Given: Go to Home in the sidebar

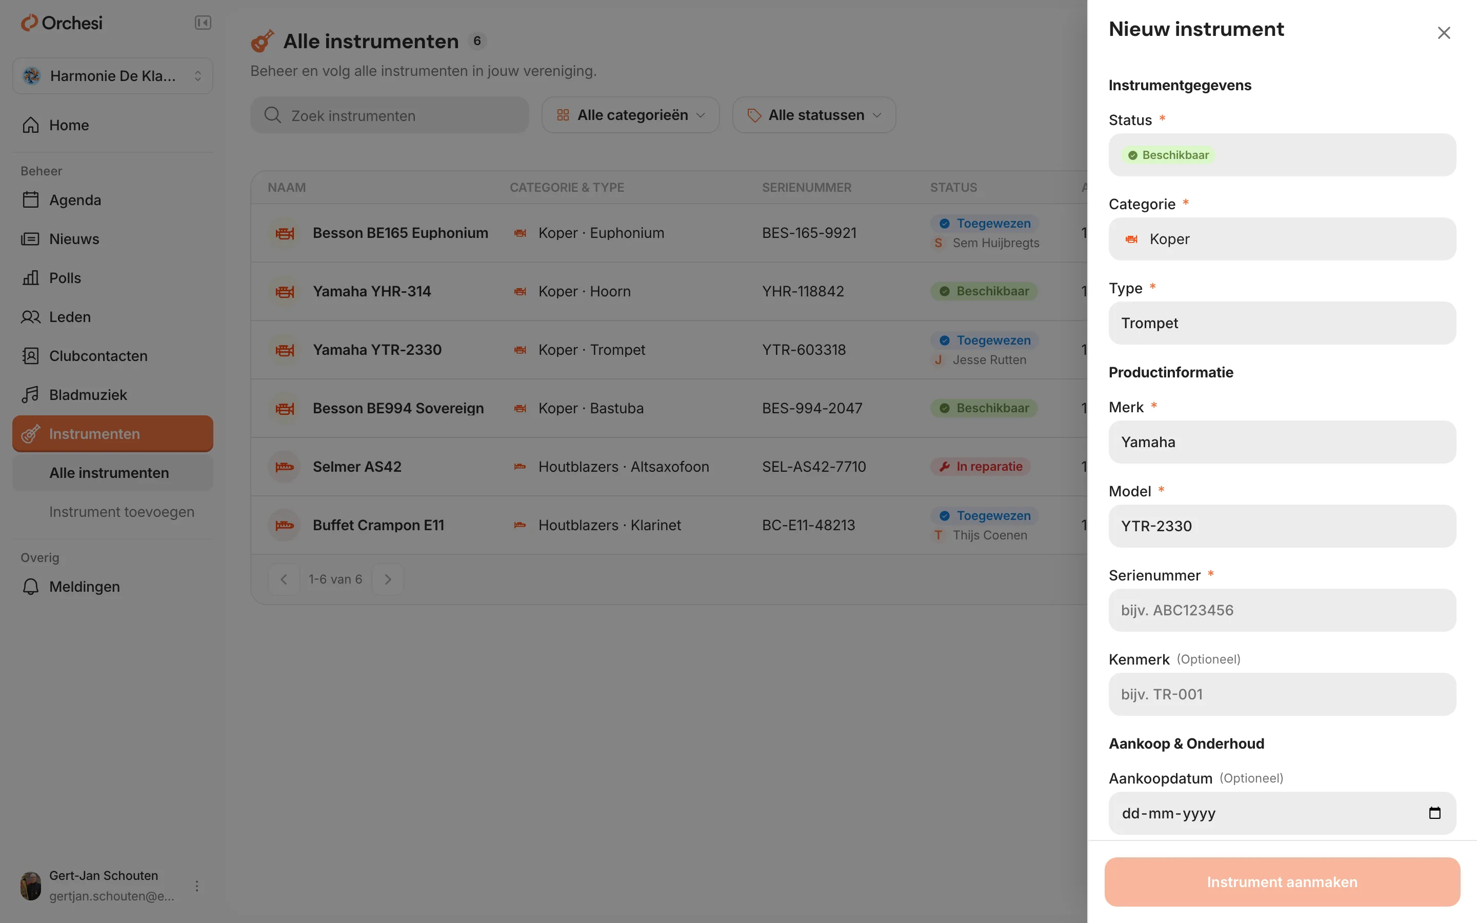Looking at the screenshot, I should 113,125.
